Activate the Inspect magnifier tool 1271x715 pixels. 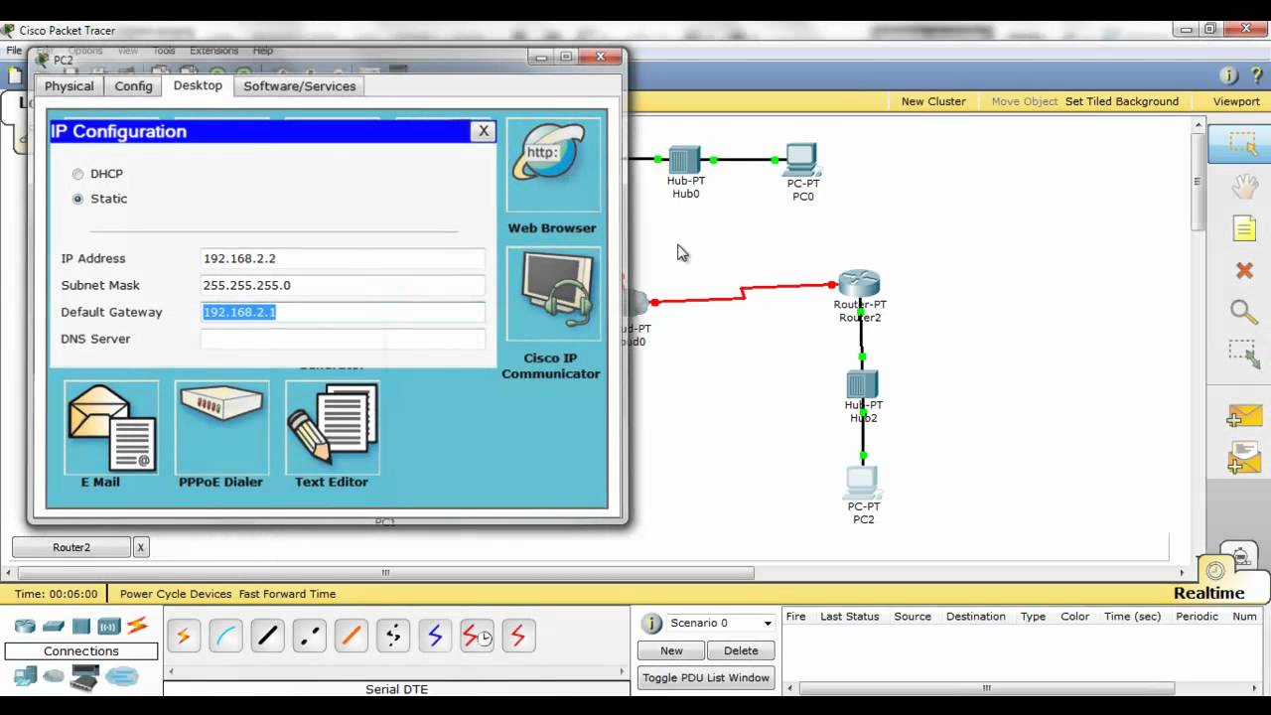(x=1244, y=312)
